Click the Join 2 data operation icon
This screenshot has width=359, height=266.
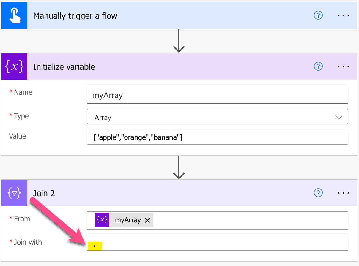(x=14, y=193)
